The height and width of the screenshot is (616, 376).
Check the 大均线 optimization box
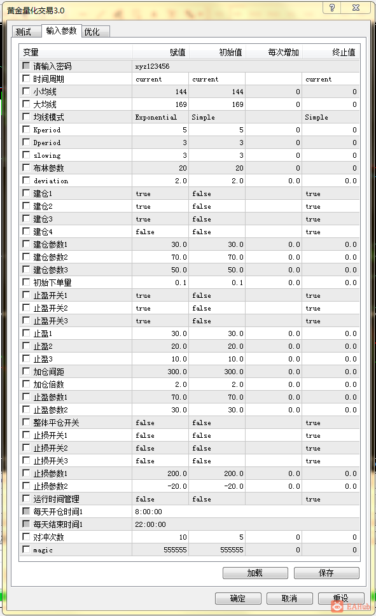coord(26,104)
